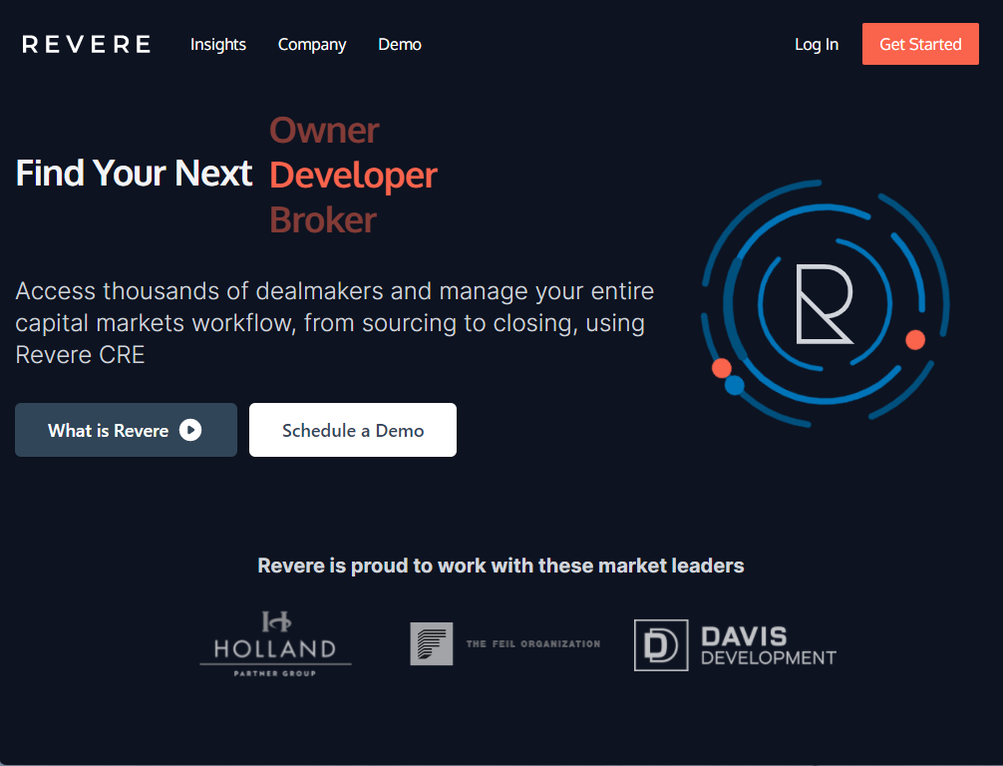The width and height of the screenshot is (1003, 766).
Task: Click the REVERE logo in the top left
Action: [x=86, y=43]
